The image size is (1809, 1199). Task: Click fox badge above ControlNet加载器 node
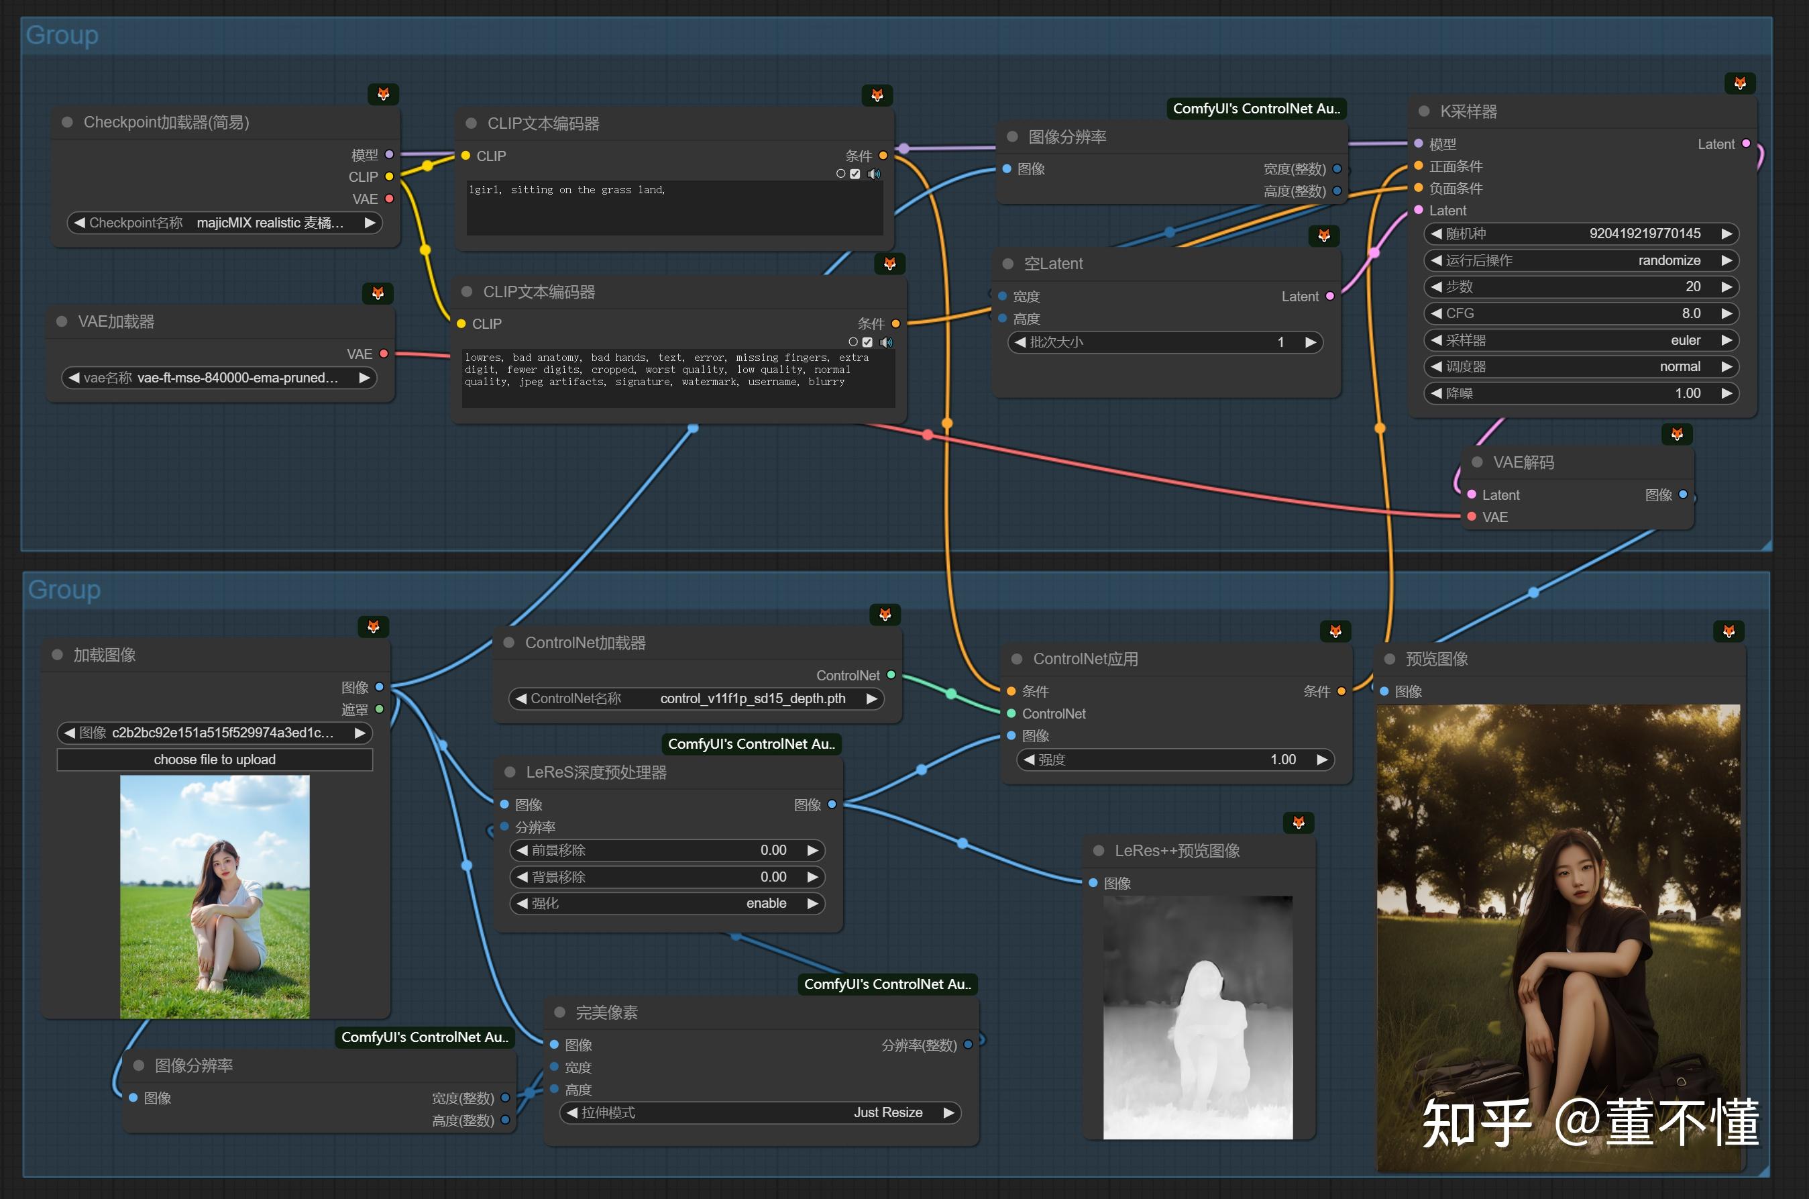(x=885, y=615)
